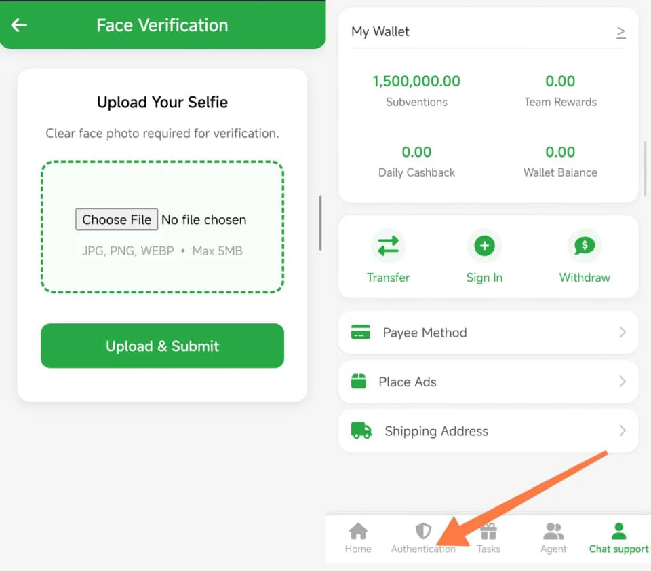Click the Chat support person icon
Screen dimensions: 651x571
coord(618,530)
